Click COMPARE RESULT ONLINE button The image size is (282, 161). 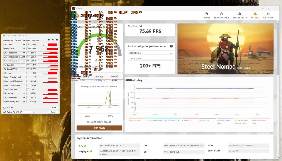point(99,122)
